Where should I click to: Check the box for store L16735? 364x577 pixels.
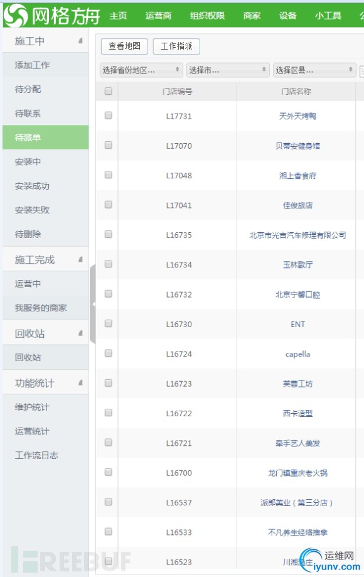[x=108, y=234]
